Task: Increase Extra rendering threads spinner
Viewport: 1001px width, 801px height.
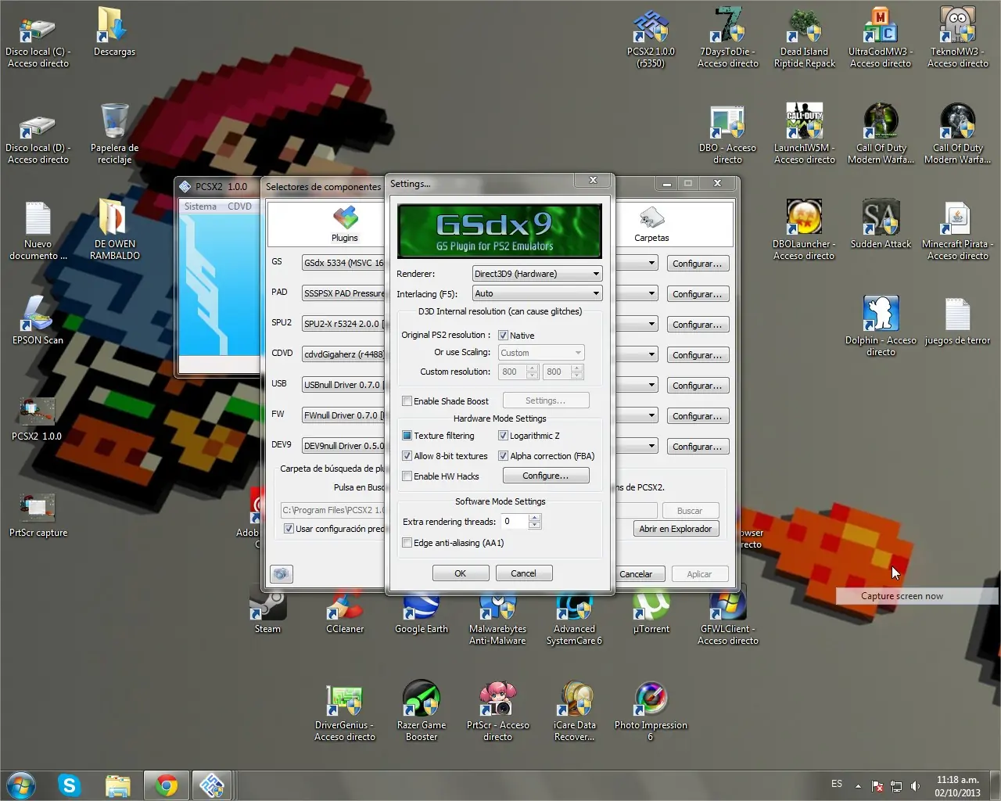Action: coord(535,518)
